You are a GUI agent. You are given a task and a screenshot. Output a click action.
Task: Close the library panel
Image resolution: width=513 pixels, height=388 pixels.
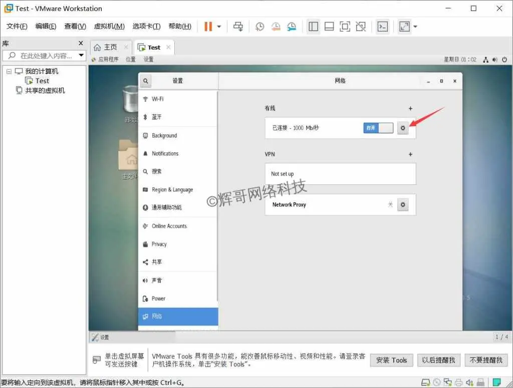coord(81,43)
